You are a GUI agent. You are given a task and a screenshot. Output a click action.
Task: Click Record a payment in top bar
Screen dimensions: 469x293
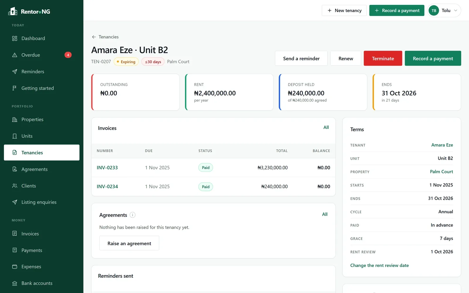[397, 11]
